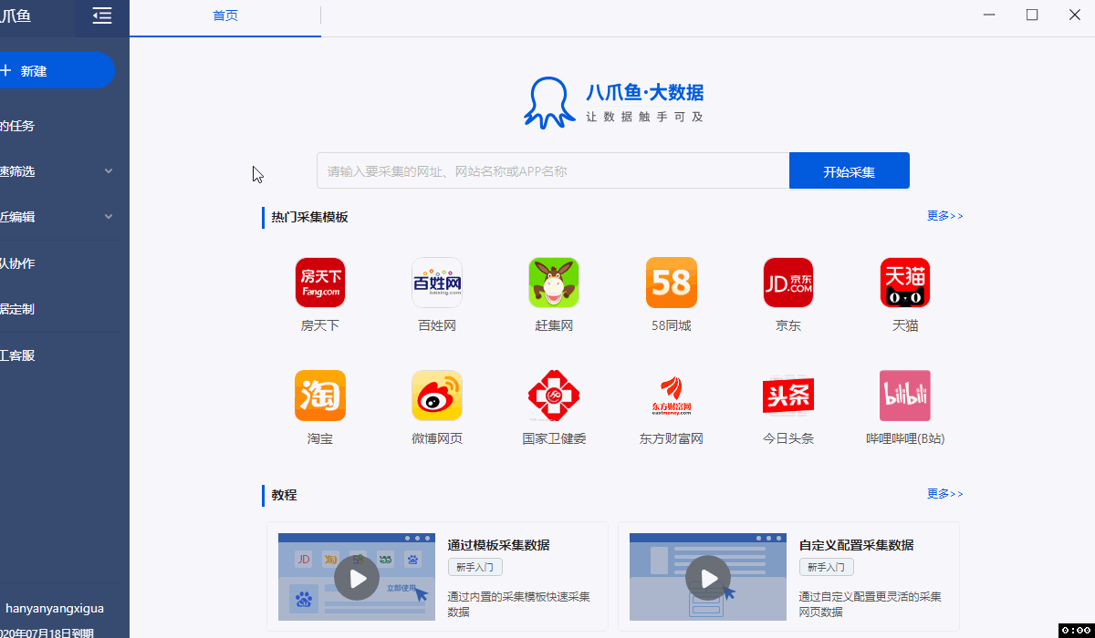Open the 京东 JD.com template icon
Viewport: 1095px width, 638px height.
pyautogui.click(x=788, y=283)
